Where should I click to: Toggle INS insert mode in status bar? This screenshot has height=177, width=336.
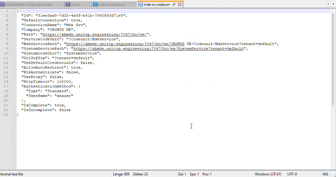tap(325, 174)
